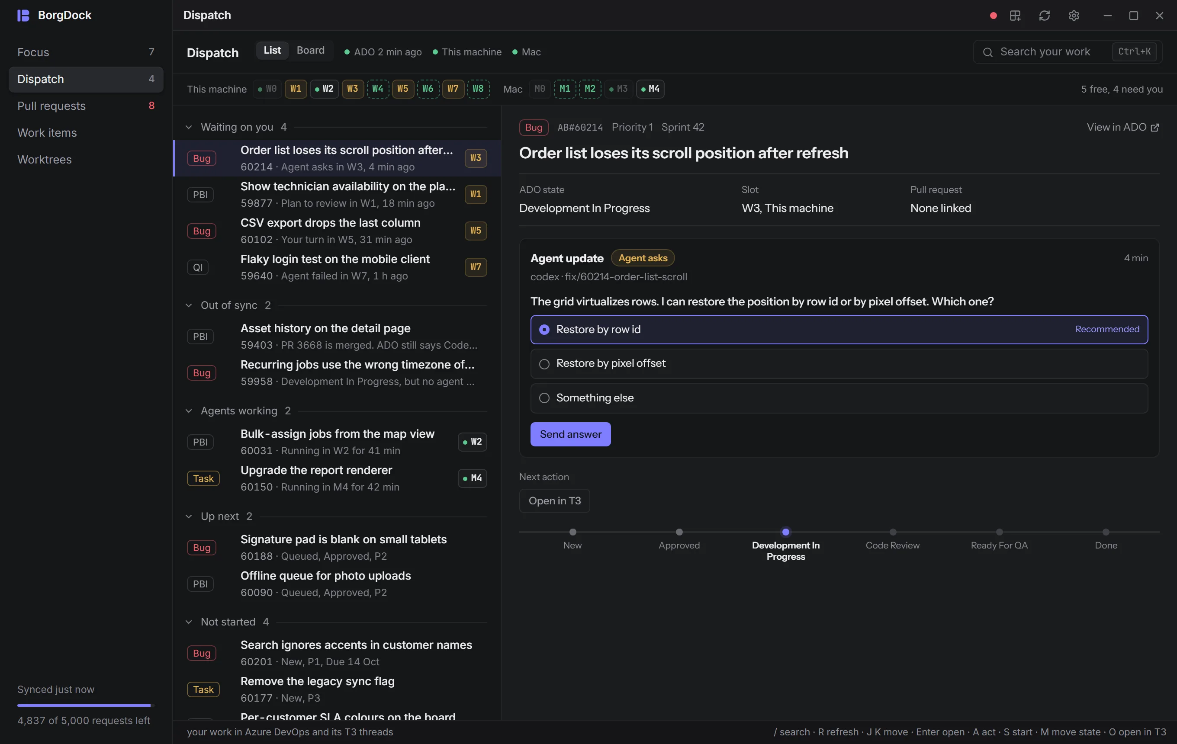This screenshot has height=744, width=1177.
Task: Collapse the Up next section
Action: pyautogui.click(x=189, y=516)
